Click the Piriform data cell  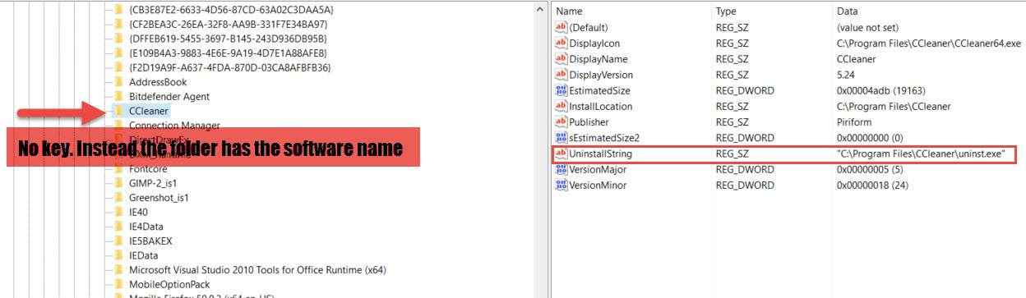tap(854, 122)
